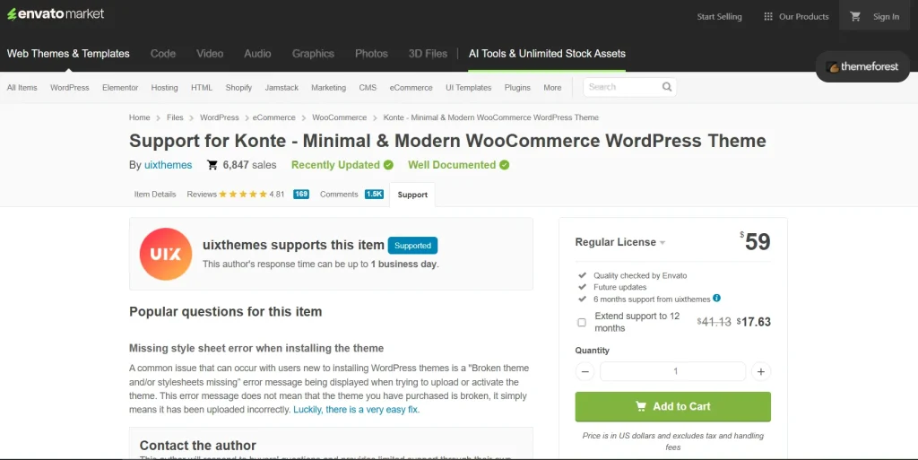The height and width of the screenshot is (460, 918).
Task: Open Web Themes & Templates menu
Action: 68,54
